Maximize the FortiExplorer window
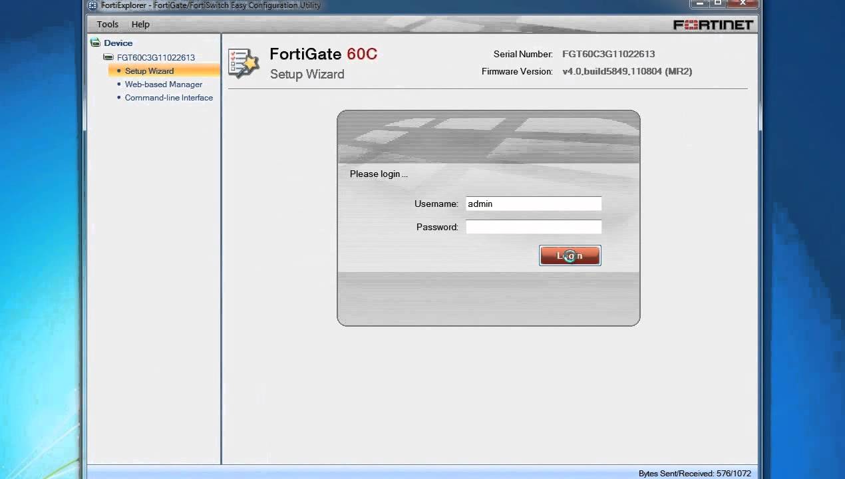The height and width of the screenshot is (479, 845). point(717,3)
